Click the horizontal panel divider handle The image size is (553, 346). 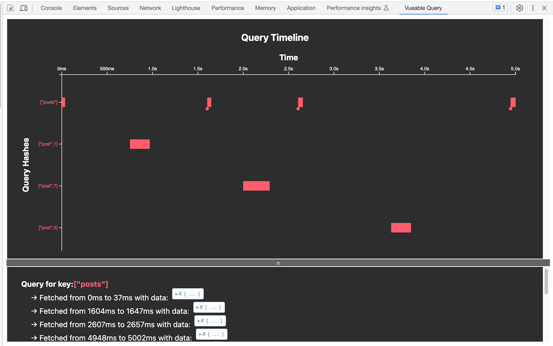tap(278, 263)
